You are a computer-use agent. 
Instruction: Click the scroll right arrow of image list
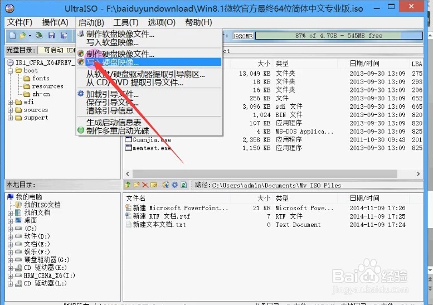click(x=418, y=174)
